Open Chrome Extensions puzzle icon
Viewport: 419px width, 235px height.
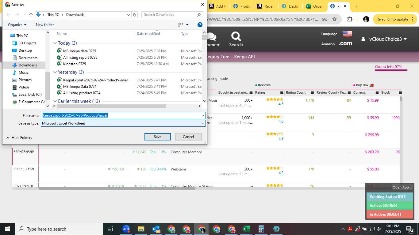click(x=350, y=19)
